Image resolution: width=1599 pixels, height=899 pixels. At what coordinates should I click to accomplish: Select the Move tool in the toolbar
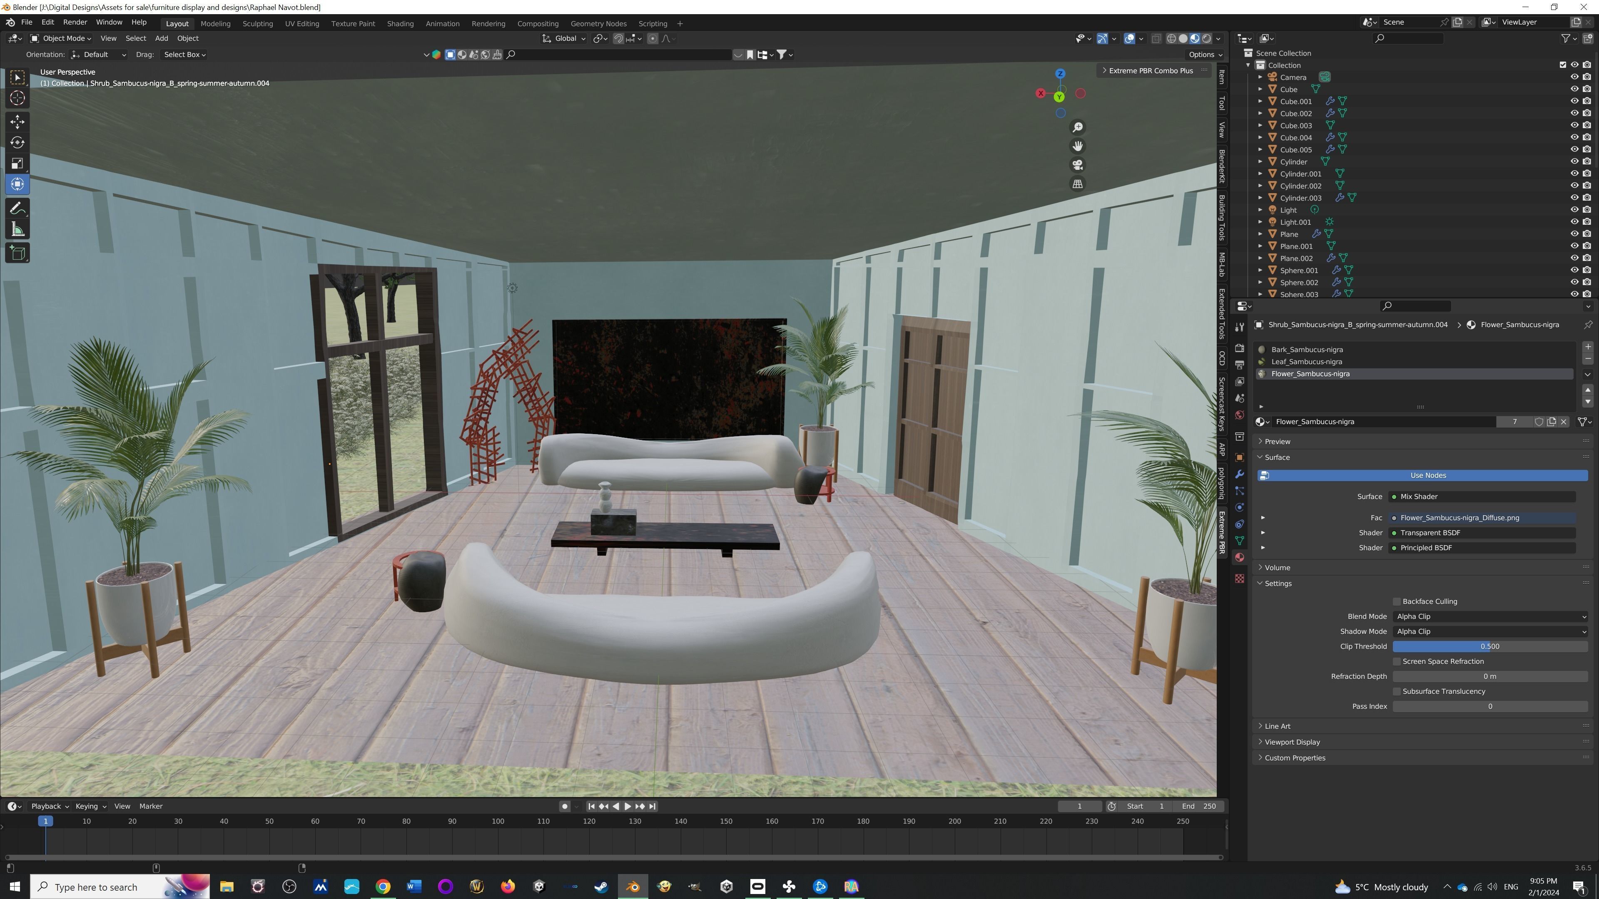pyautogui.click(x=17, y=122)
